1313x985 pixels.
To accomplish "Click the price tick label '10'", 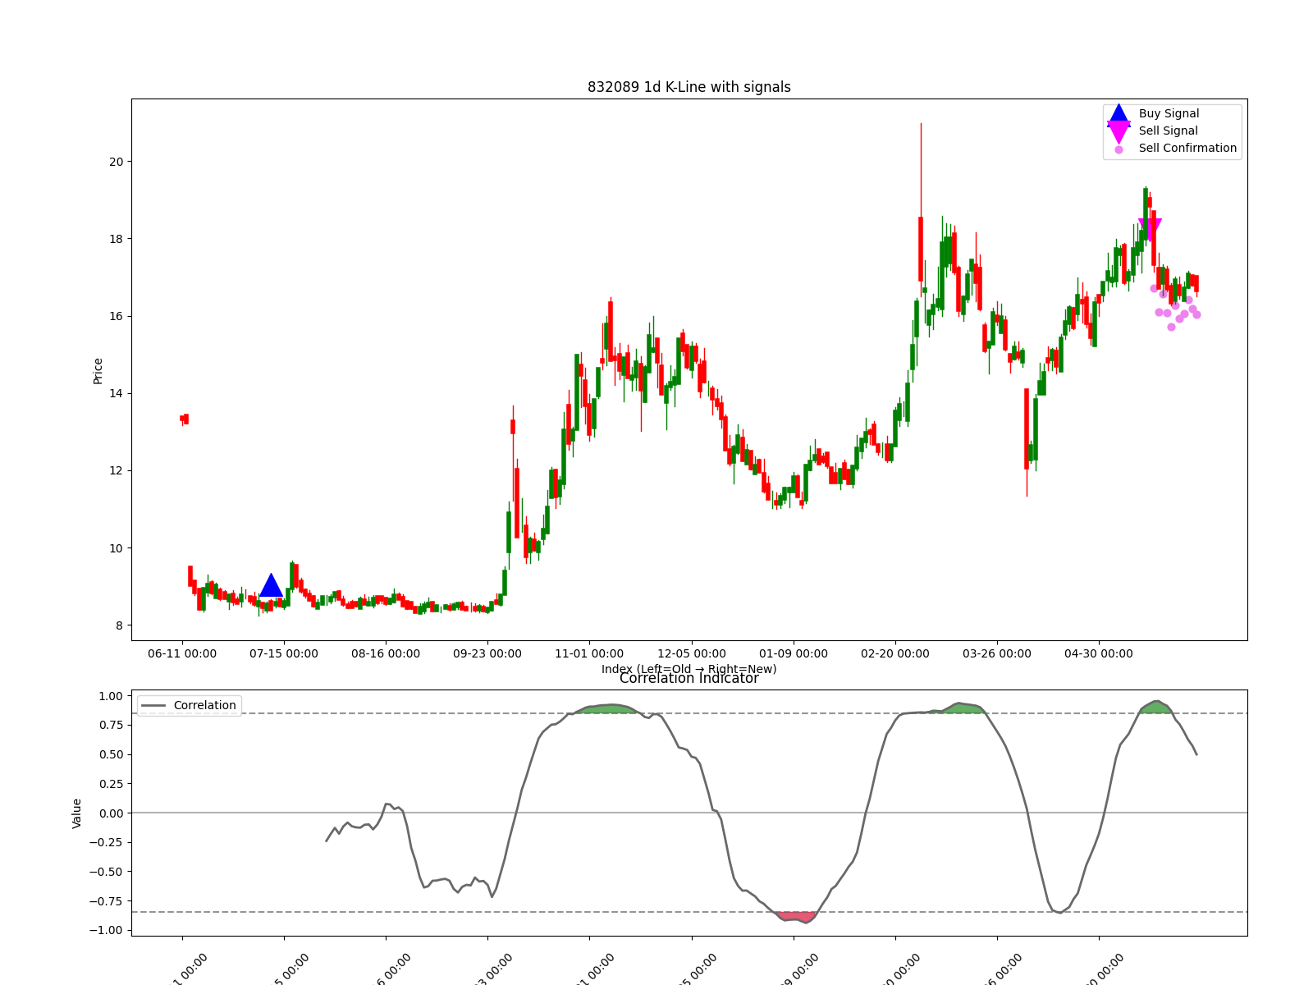I will point(116,548).
